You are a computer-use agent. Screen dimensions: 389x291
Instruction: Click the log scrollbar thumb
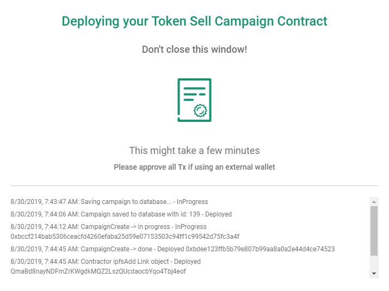click(374, 231)
